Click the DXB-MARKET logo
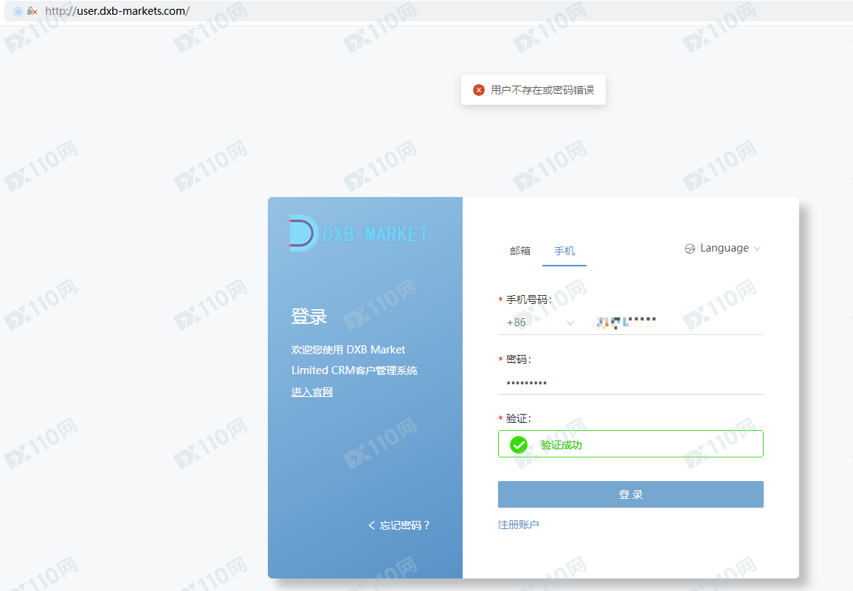Image resolution: width=853 pixels, height=591 pixels. click(x=357, y=233)
